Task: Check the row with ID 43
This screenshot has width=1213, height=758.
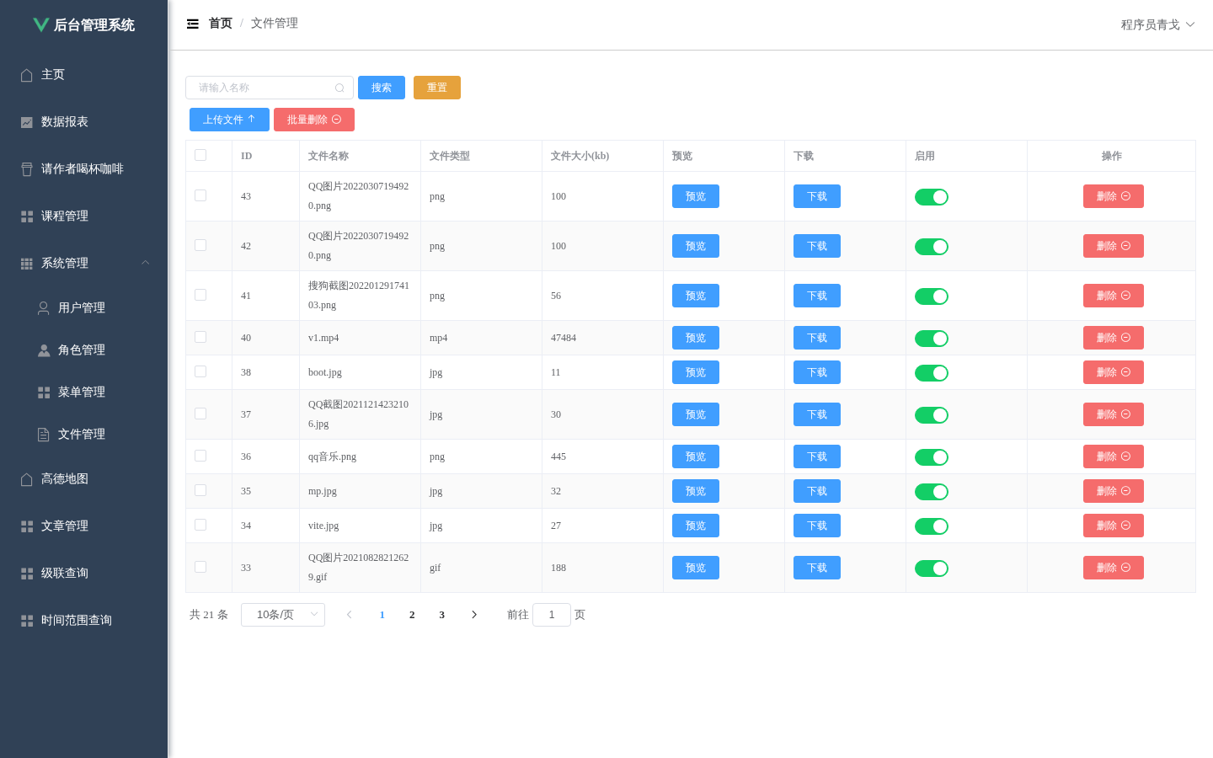Action: click(x=200, y=195)
